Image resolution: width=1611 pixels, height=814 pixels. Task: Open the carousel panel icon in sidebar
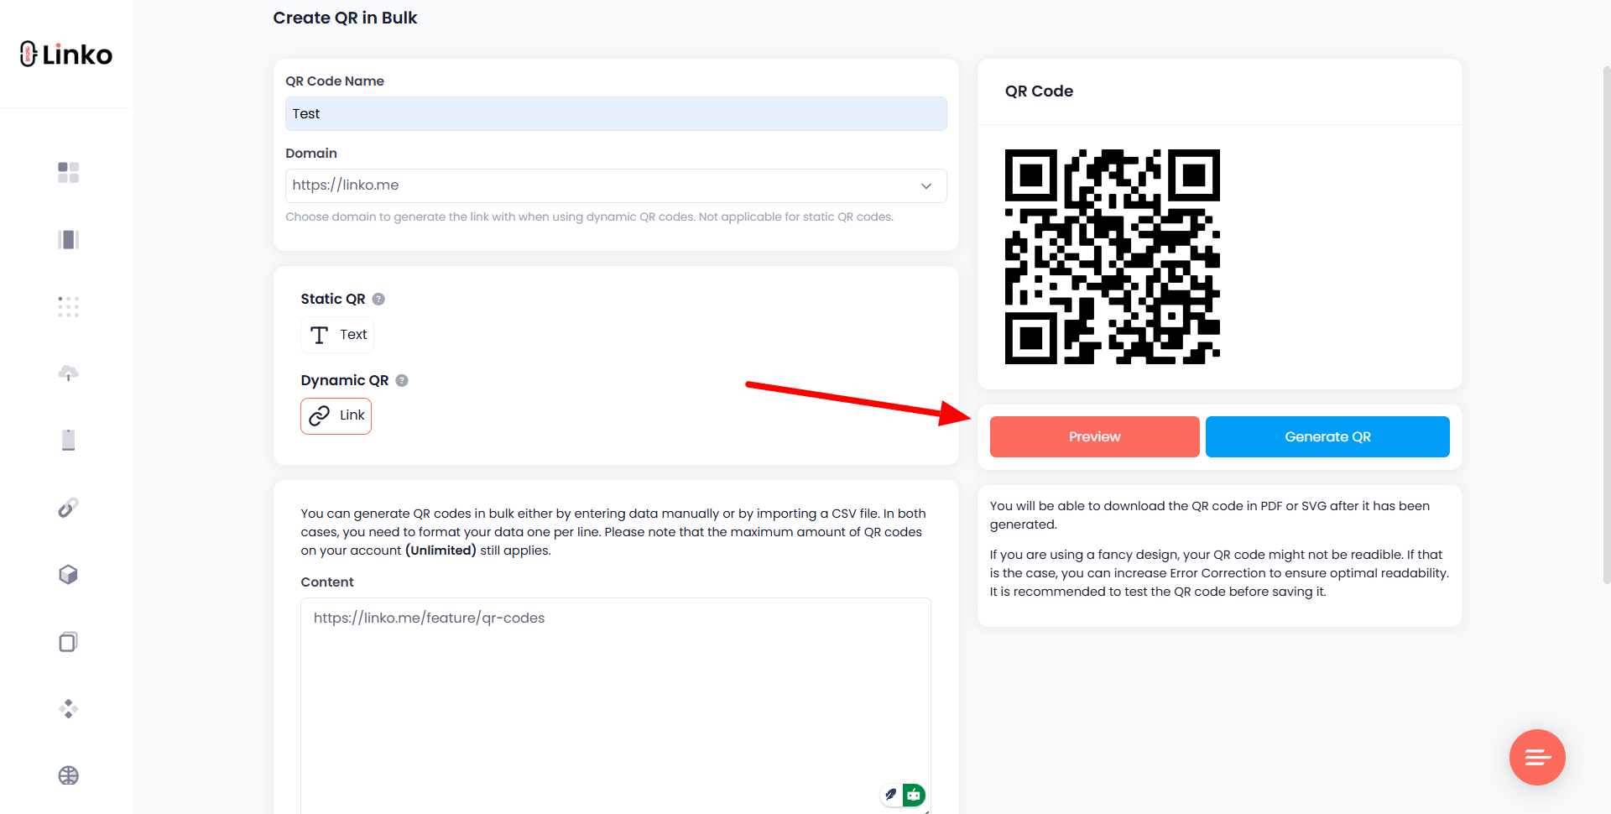[x=69, y=239]
